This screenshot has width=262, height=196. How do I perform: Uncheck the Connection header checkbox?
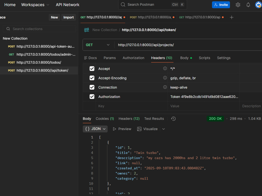click(92, 87)
